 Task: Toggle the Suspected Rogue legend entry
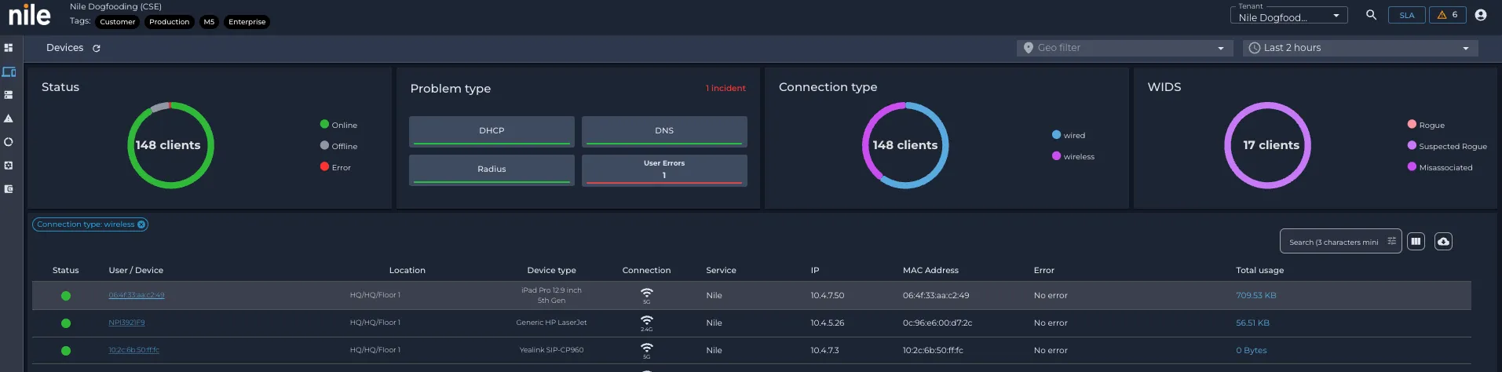pyautogui.click(x=1447, y=146)
